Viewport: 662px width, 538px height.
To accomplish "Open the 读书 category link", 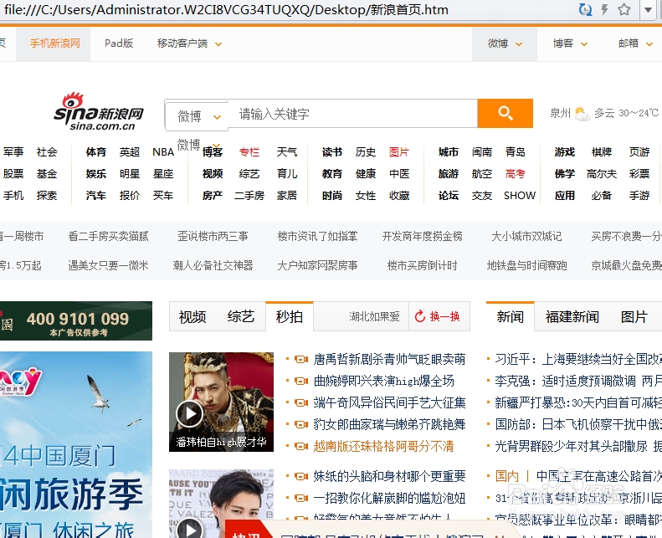I will 332,152.
